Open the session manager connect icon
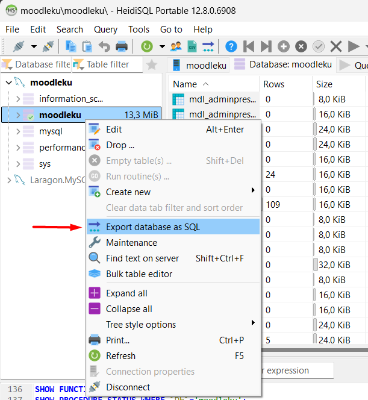This screenshot has height=400, width=368. click(x=19, y=46)
